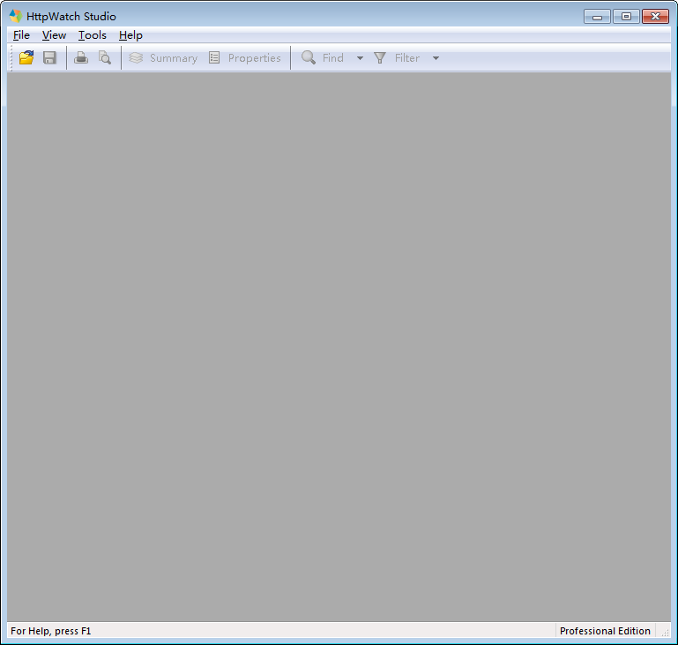Click the Professional Edition status bar pane

605,631
